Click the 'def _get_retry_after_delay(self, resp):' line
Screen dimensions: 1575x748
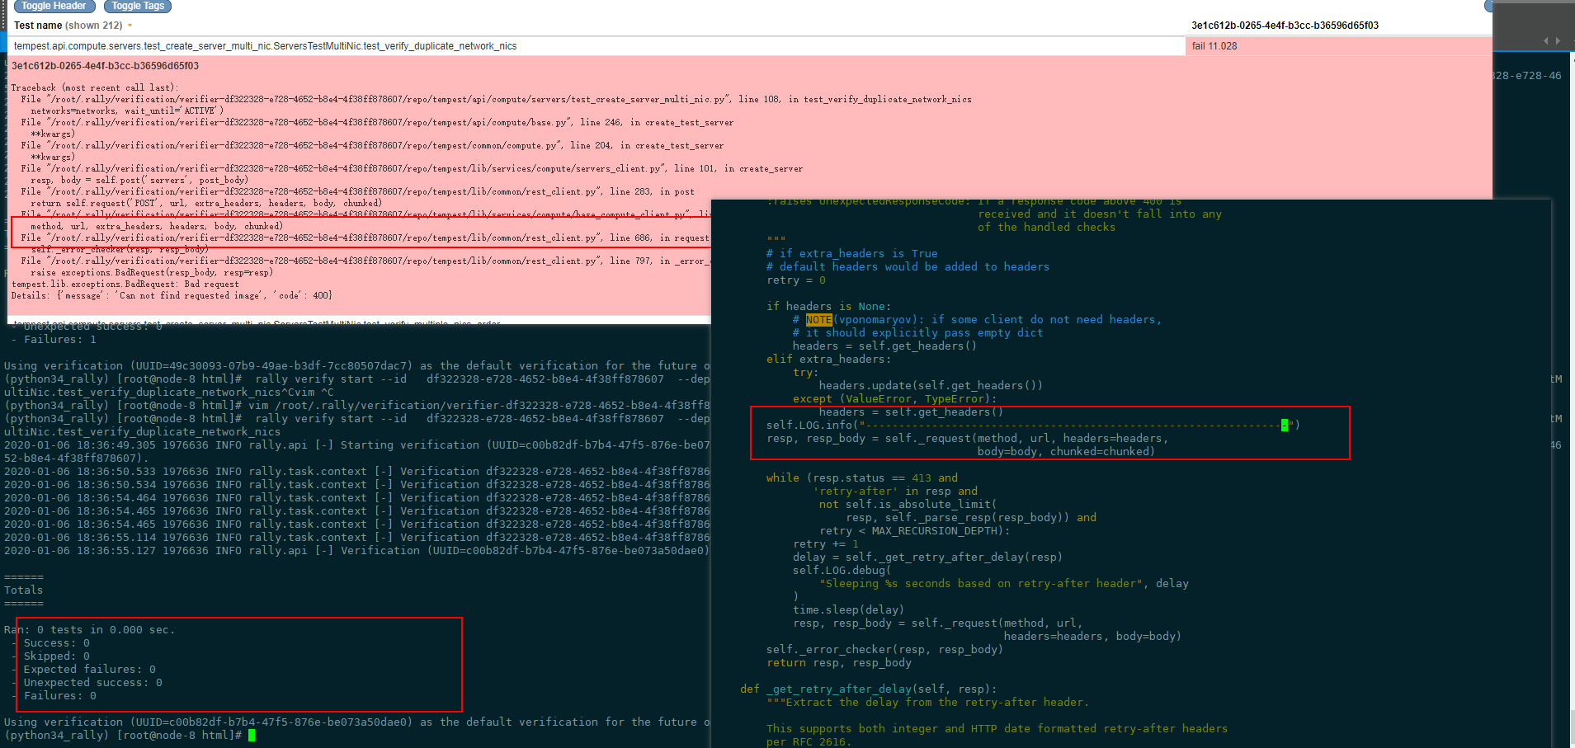869,689
